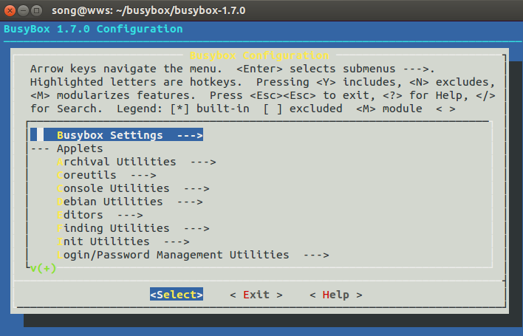Open the Archival Utilities submenu
Screen dimensions: 523x336
[137, 162]
